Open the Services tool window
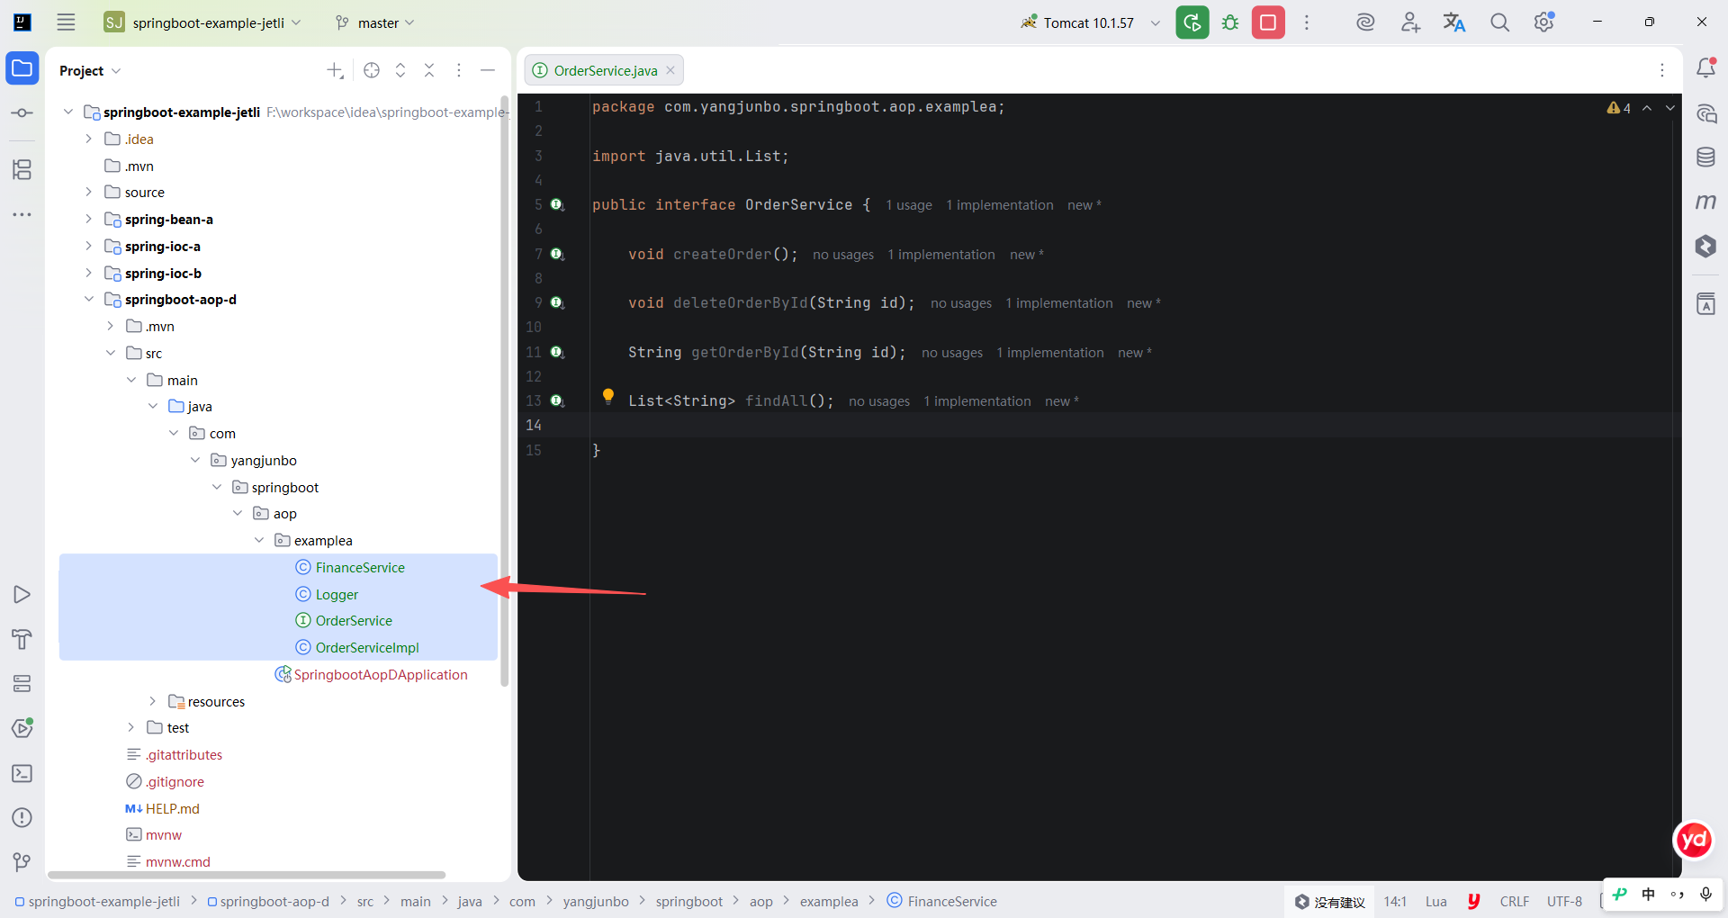 click(22, 684)
